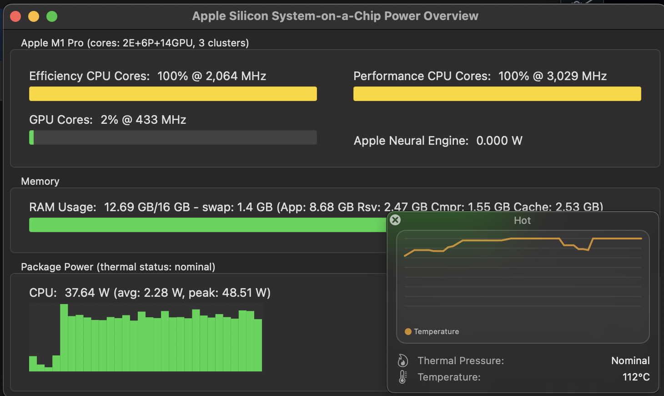The height and width of the screenshot is (396, 664).
Task: Close the Hot temperature popup
Action: 396,220
